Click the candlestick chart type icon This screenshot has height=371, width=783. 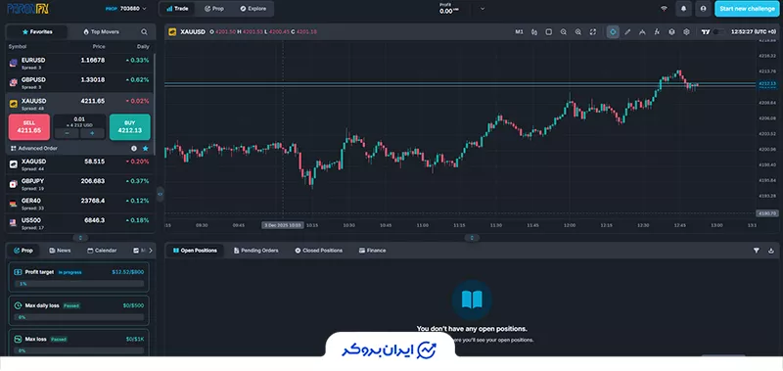click(534, 32)
